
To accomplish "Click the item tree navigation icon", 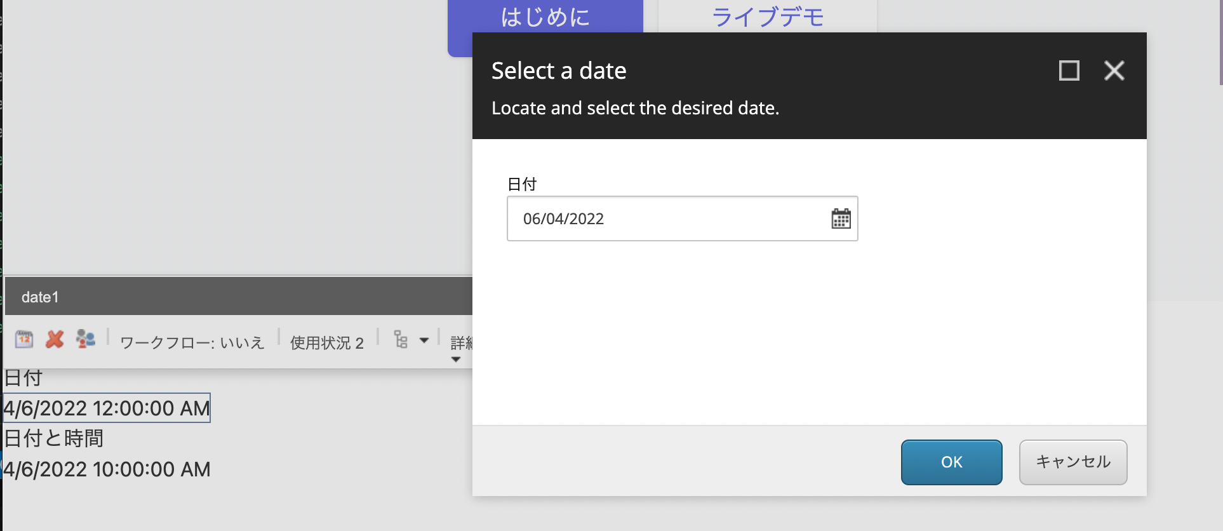I will (x=401, y=339).
